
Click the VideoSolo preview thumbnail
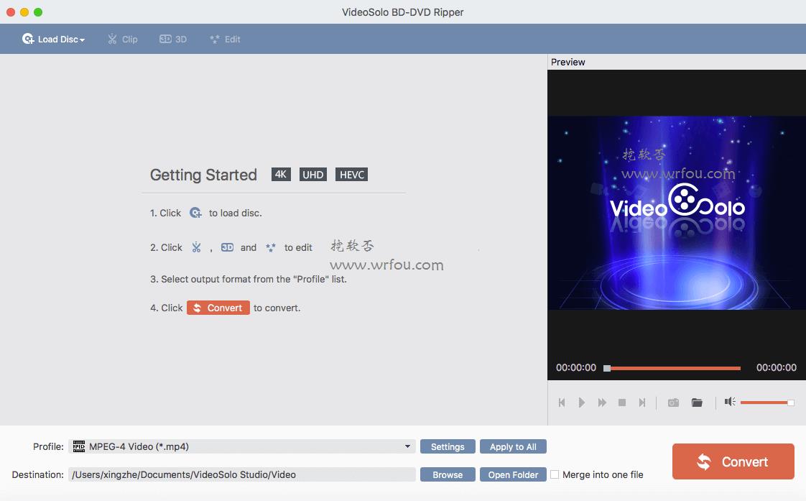(x=677, y=213)
